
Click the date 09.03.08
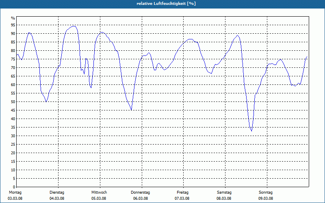coord(266,199)
